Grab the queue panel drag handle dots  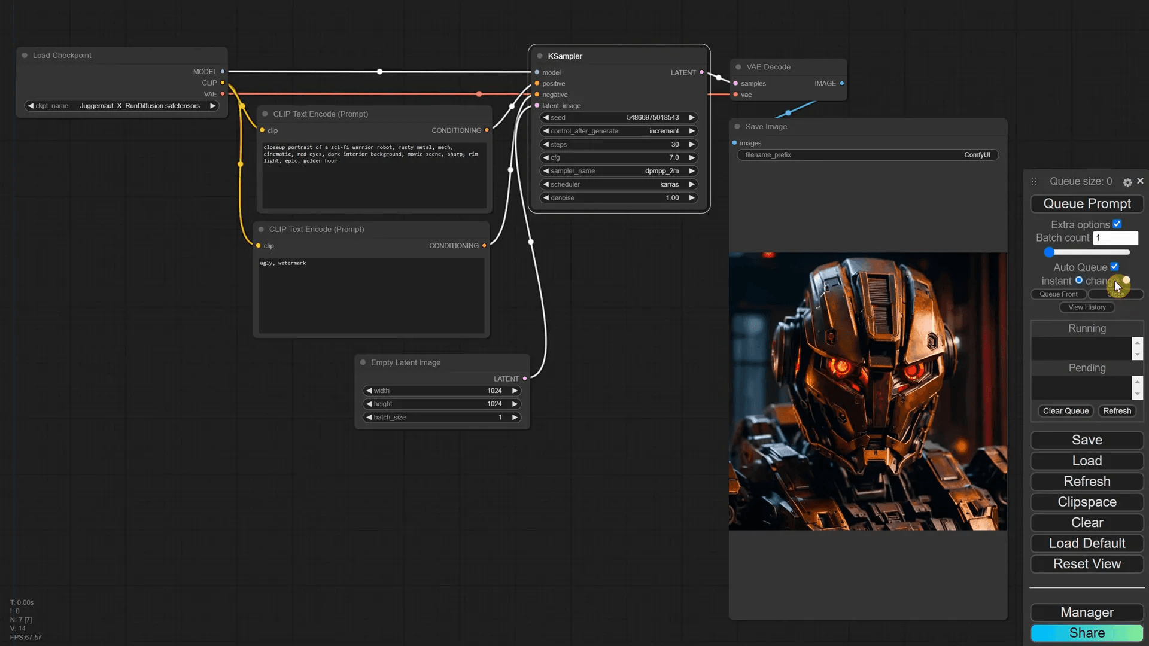(x=1034, y=181)
